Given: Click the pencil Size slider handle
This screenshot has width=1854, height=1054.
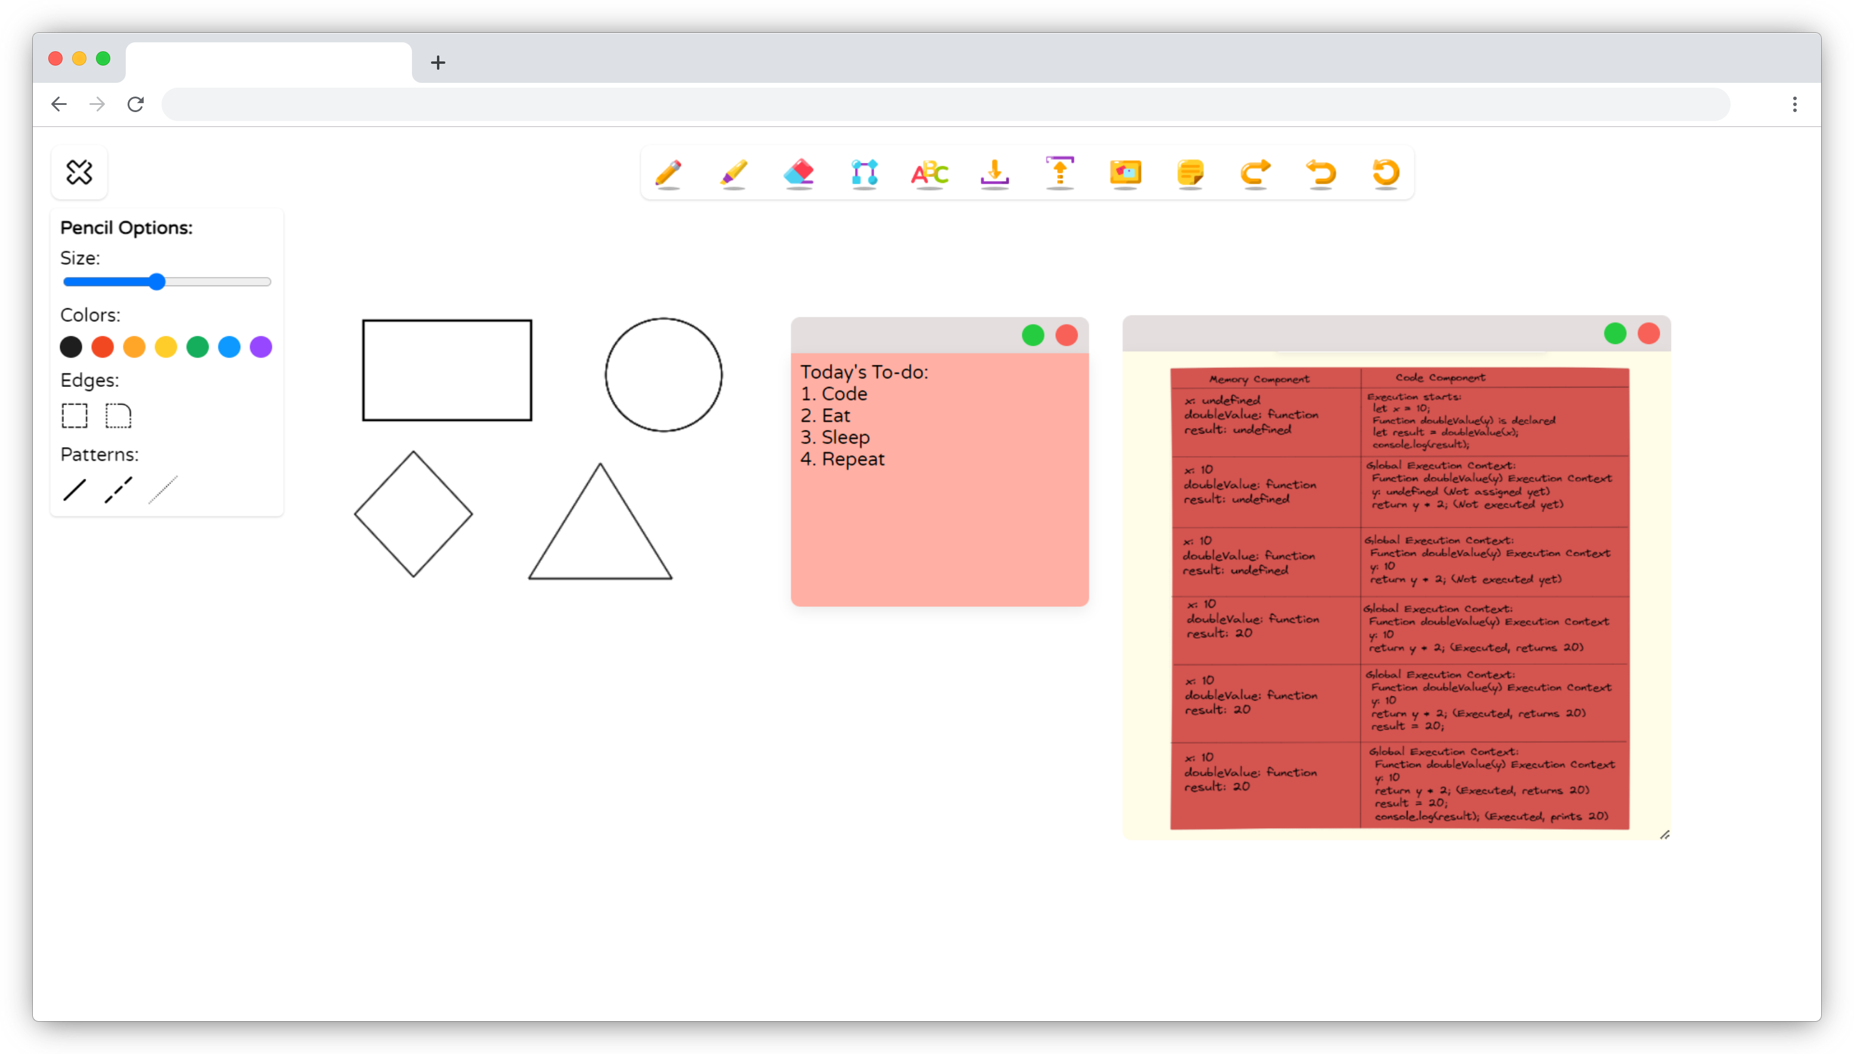Looking at the screenshot, I should (x=157, y=281).
